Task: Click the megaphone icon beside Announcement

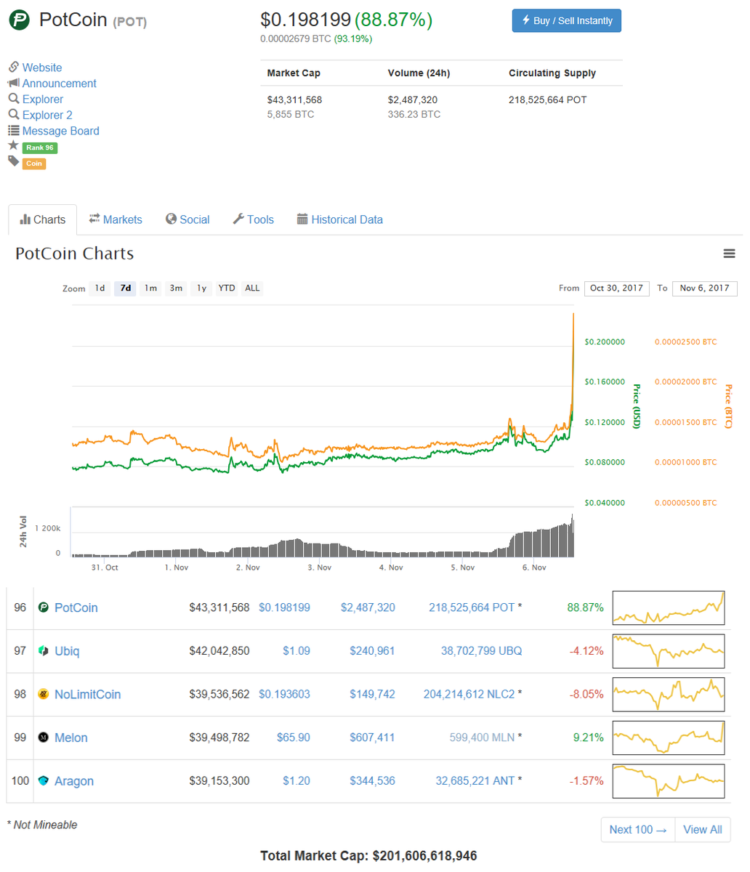Action: tap(13, 83)
